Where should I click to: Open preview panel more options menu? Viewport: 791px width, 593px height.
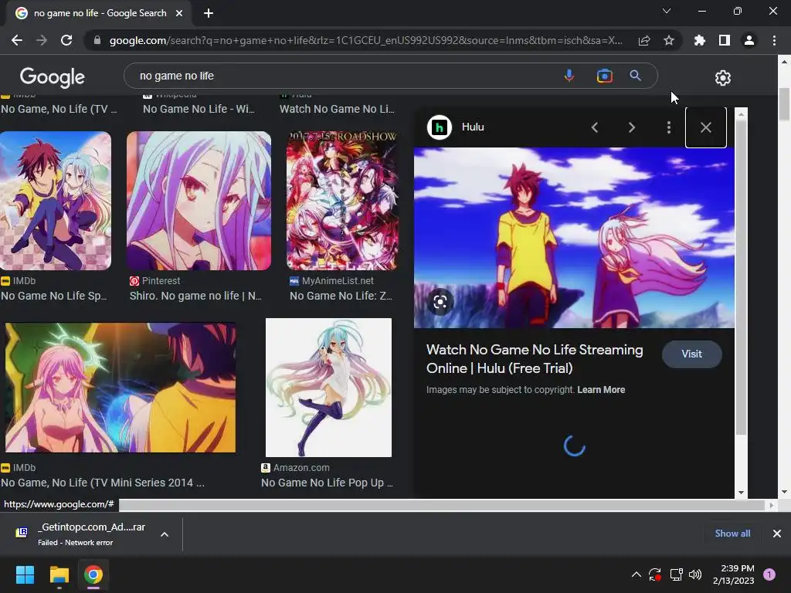pos(669,127)
